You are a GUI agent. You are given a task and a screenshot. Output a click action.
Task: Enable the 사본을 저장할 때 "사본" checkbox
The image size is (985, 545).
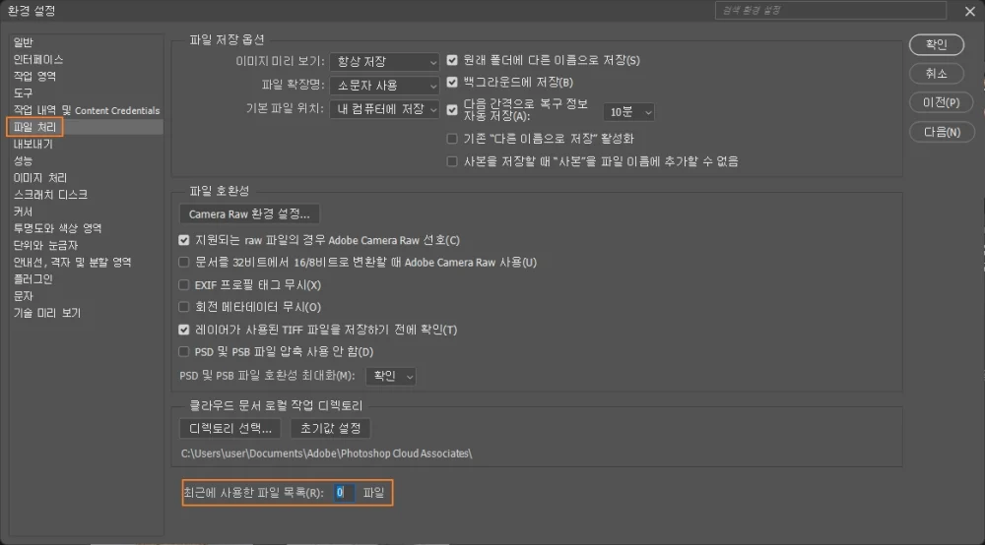[452, 161]
